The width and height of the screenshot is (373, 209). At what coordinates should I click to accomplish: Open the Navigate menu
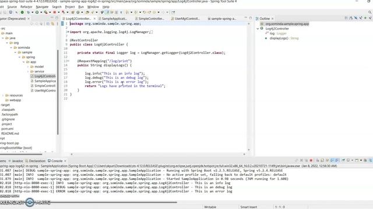tap(42, 7)
